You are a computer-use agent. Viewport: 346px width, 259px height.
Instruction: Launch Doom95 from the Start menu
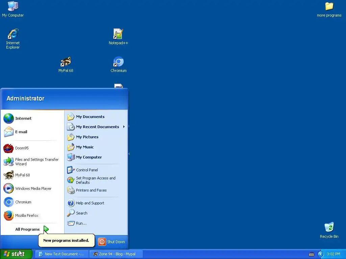tap(32, 148)
